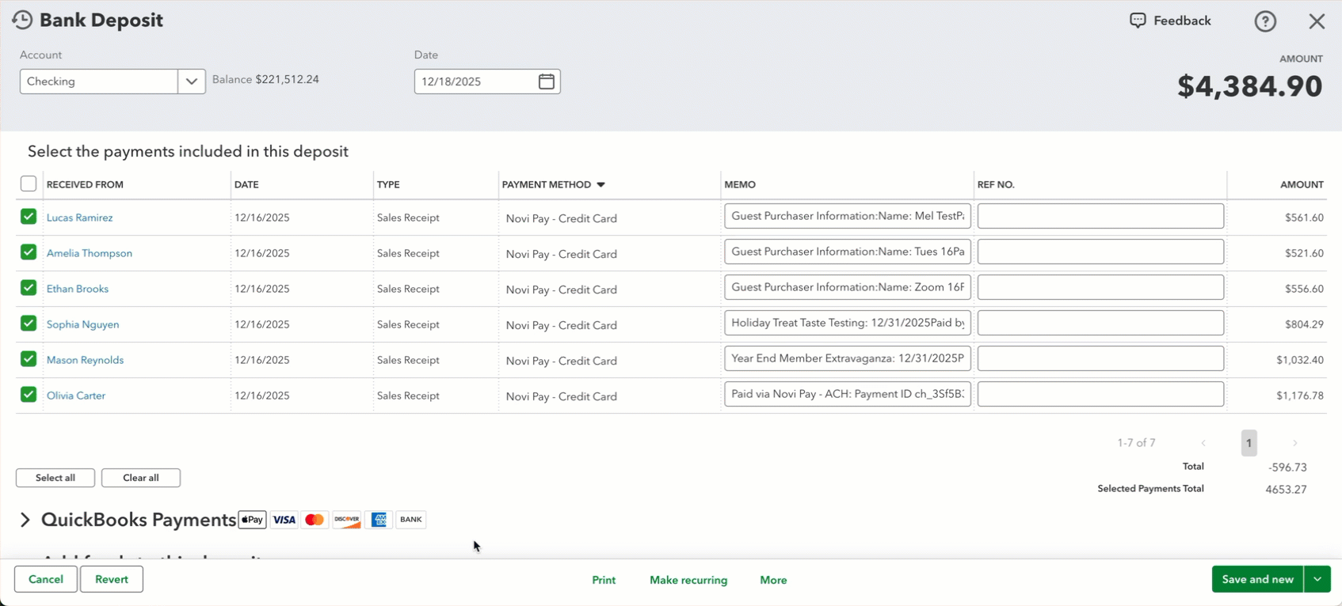The height and width of the screenshot is (606, 1342).
Task: Click the Mastercard icon
Action: (x=315, y=520)
